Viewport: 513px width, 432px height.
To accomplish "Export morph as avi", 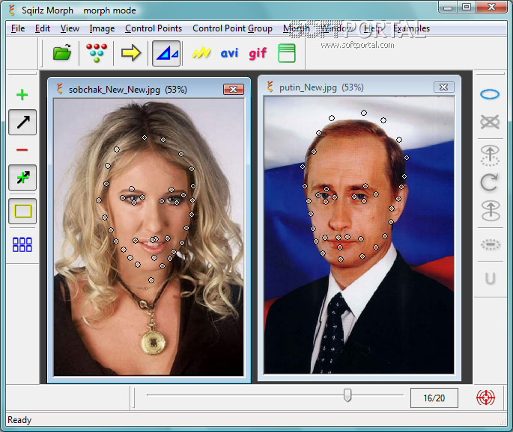I will point(229,53).
